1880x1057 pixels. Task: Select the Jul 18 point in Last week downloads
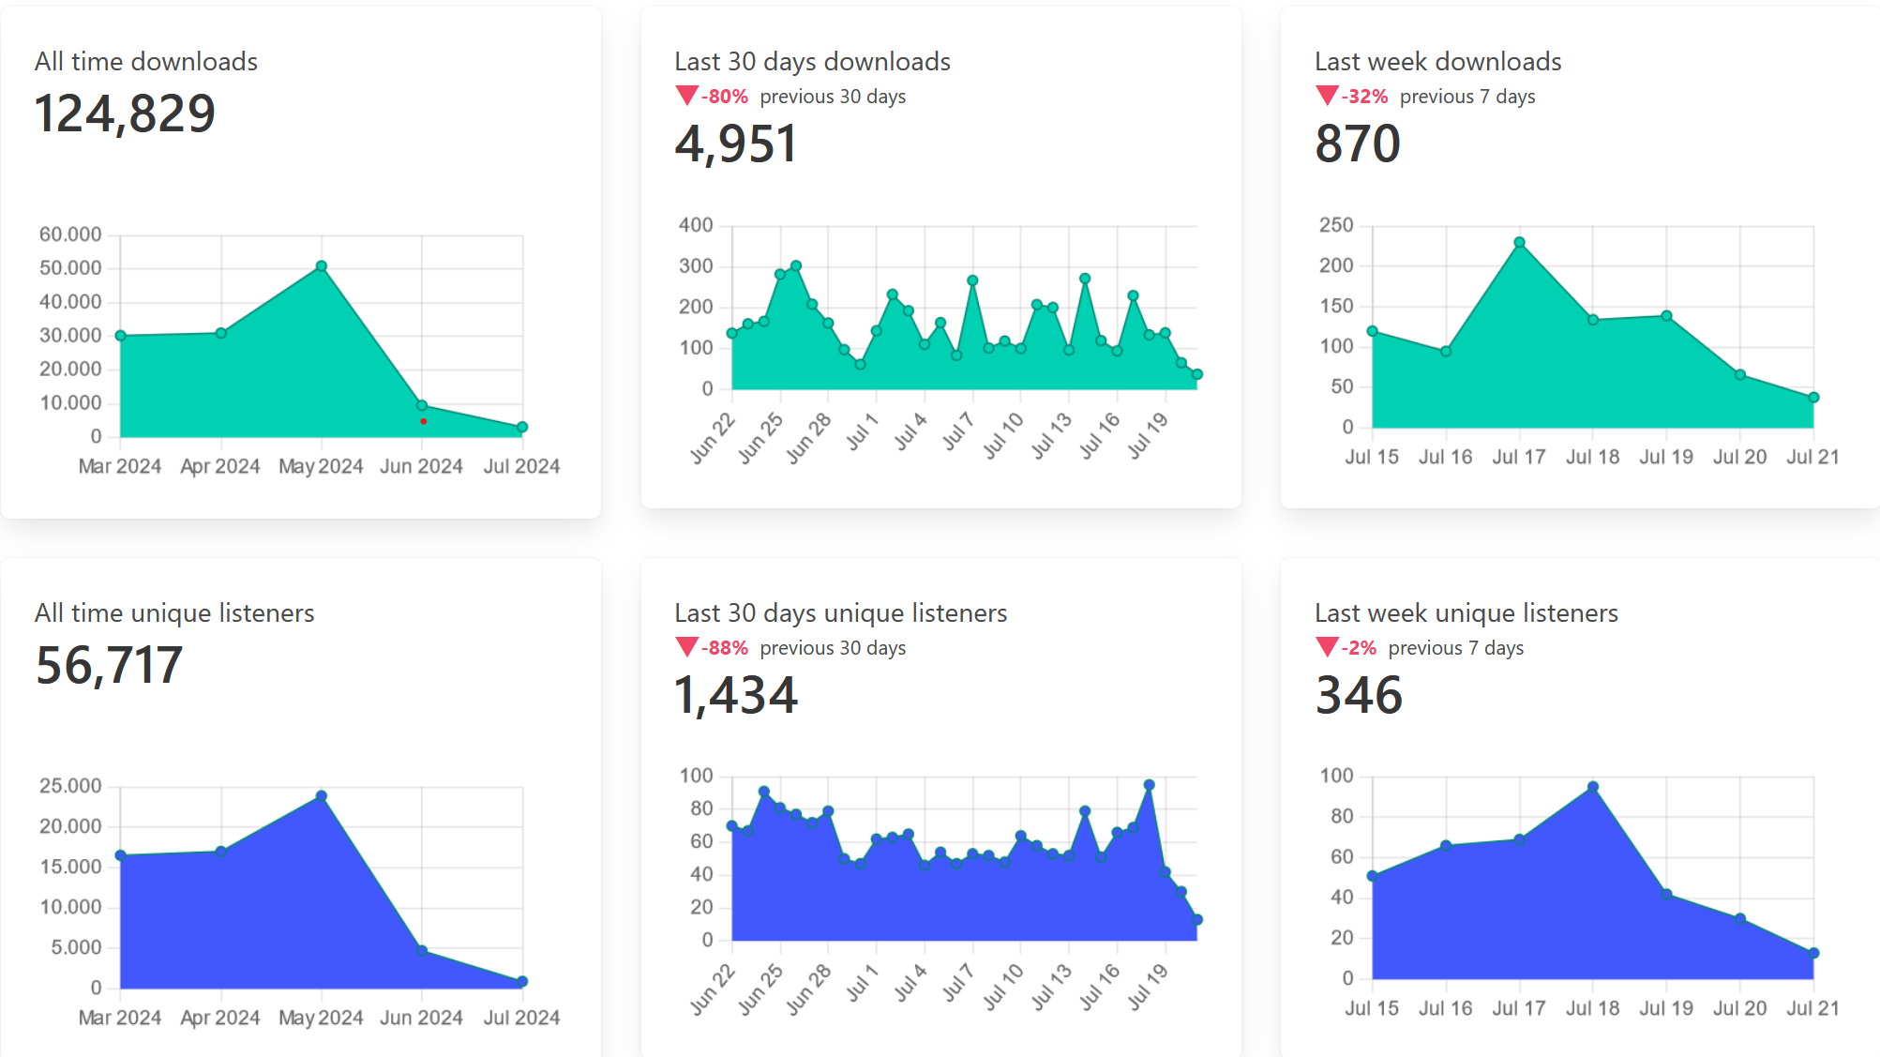(1593, 320)
